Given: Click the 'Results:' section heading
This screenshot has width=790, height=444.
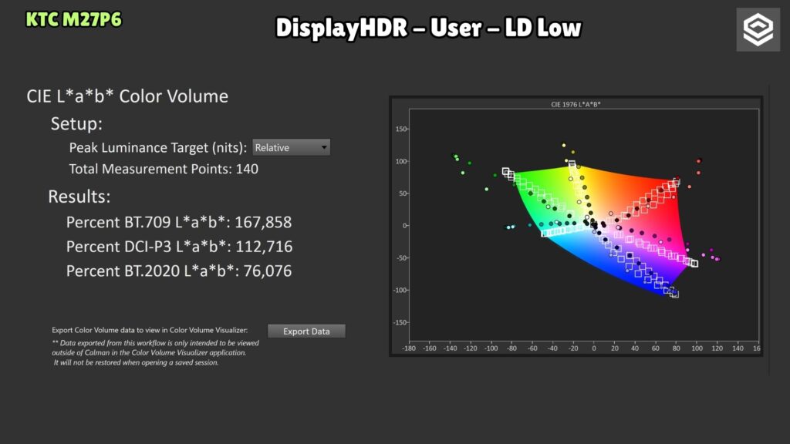Looking at the screenshot, I should [x=79, y=197].
